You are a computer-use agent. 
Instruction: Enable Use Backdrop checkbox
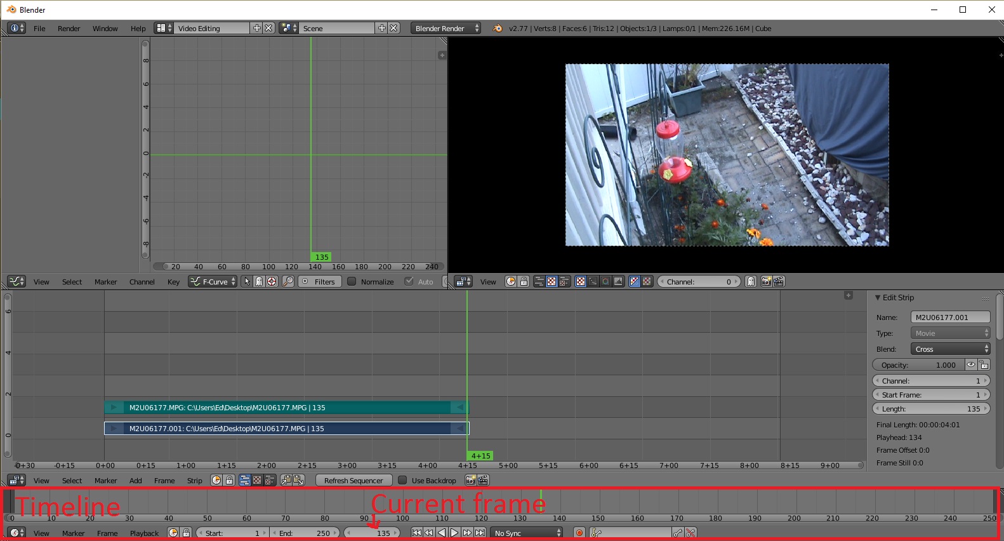402,480
